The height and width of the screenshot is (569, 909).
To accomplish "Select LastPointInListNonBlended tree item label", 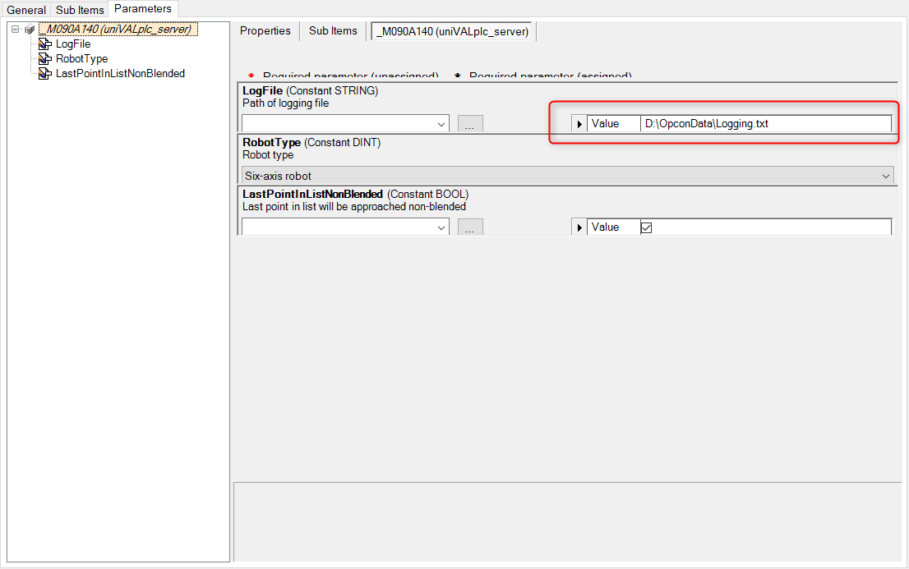I will pos(120,74).
